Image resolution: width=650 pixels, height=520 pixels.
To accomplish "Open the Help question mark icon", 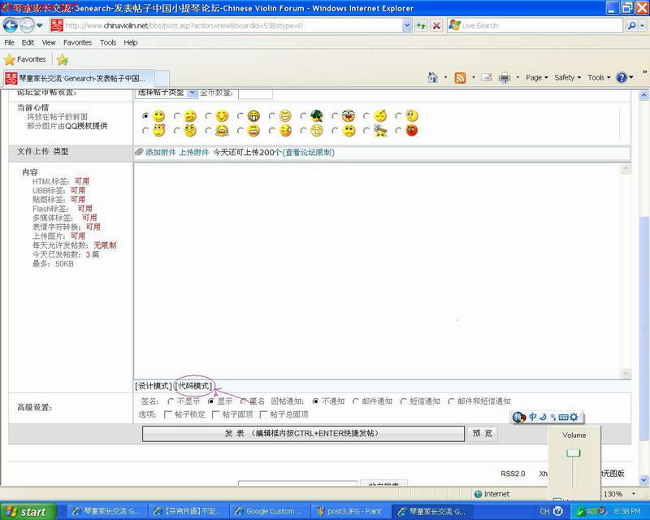I will [x=622, y=77].
